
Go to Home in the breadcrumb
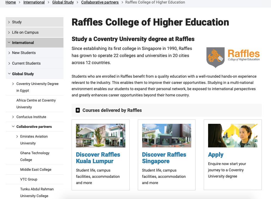11,2
